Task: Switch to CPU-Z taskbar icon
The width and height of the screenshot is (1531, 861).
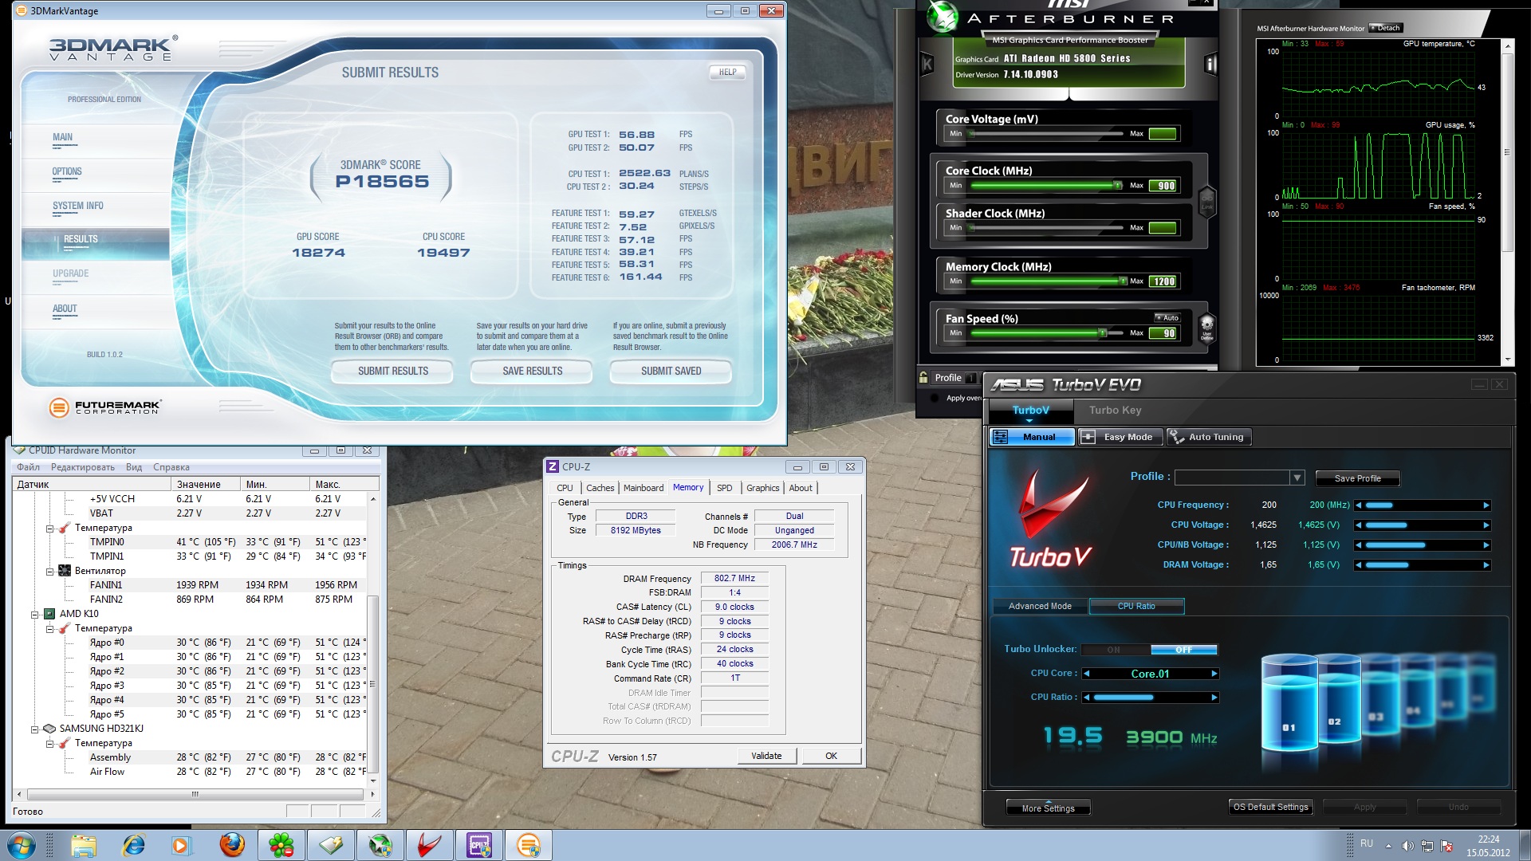Action: point(479,845)
